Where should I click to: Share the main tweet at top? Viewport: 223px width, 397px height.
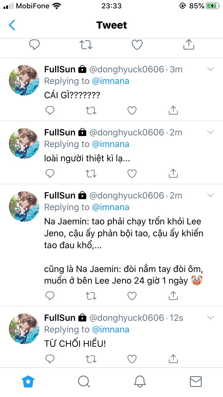189,45
